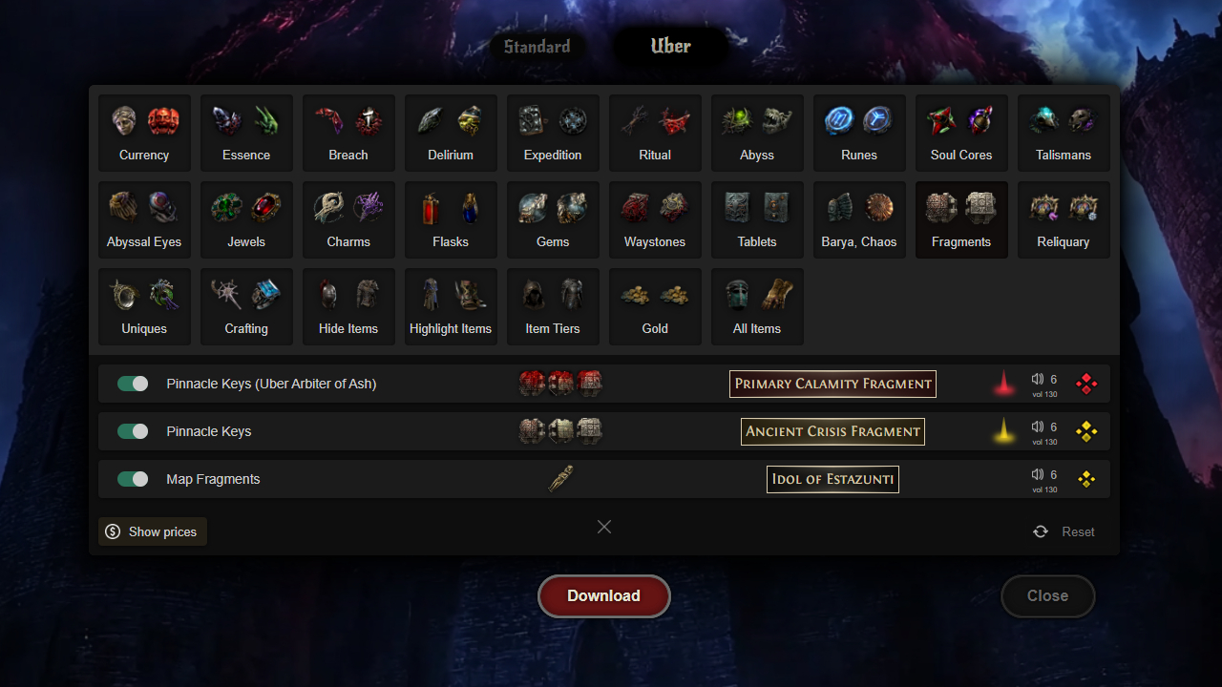Click the Show prices button

click(153, 531)
